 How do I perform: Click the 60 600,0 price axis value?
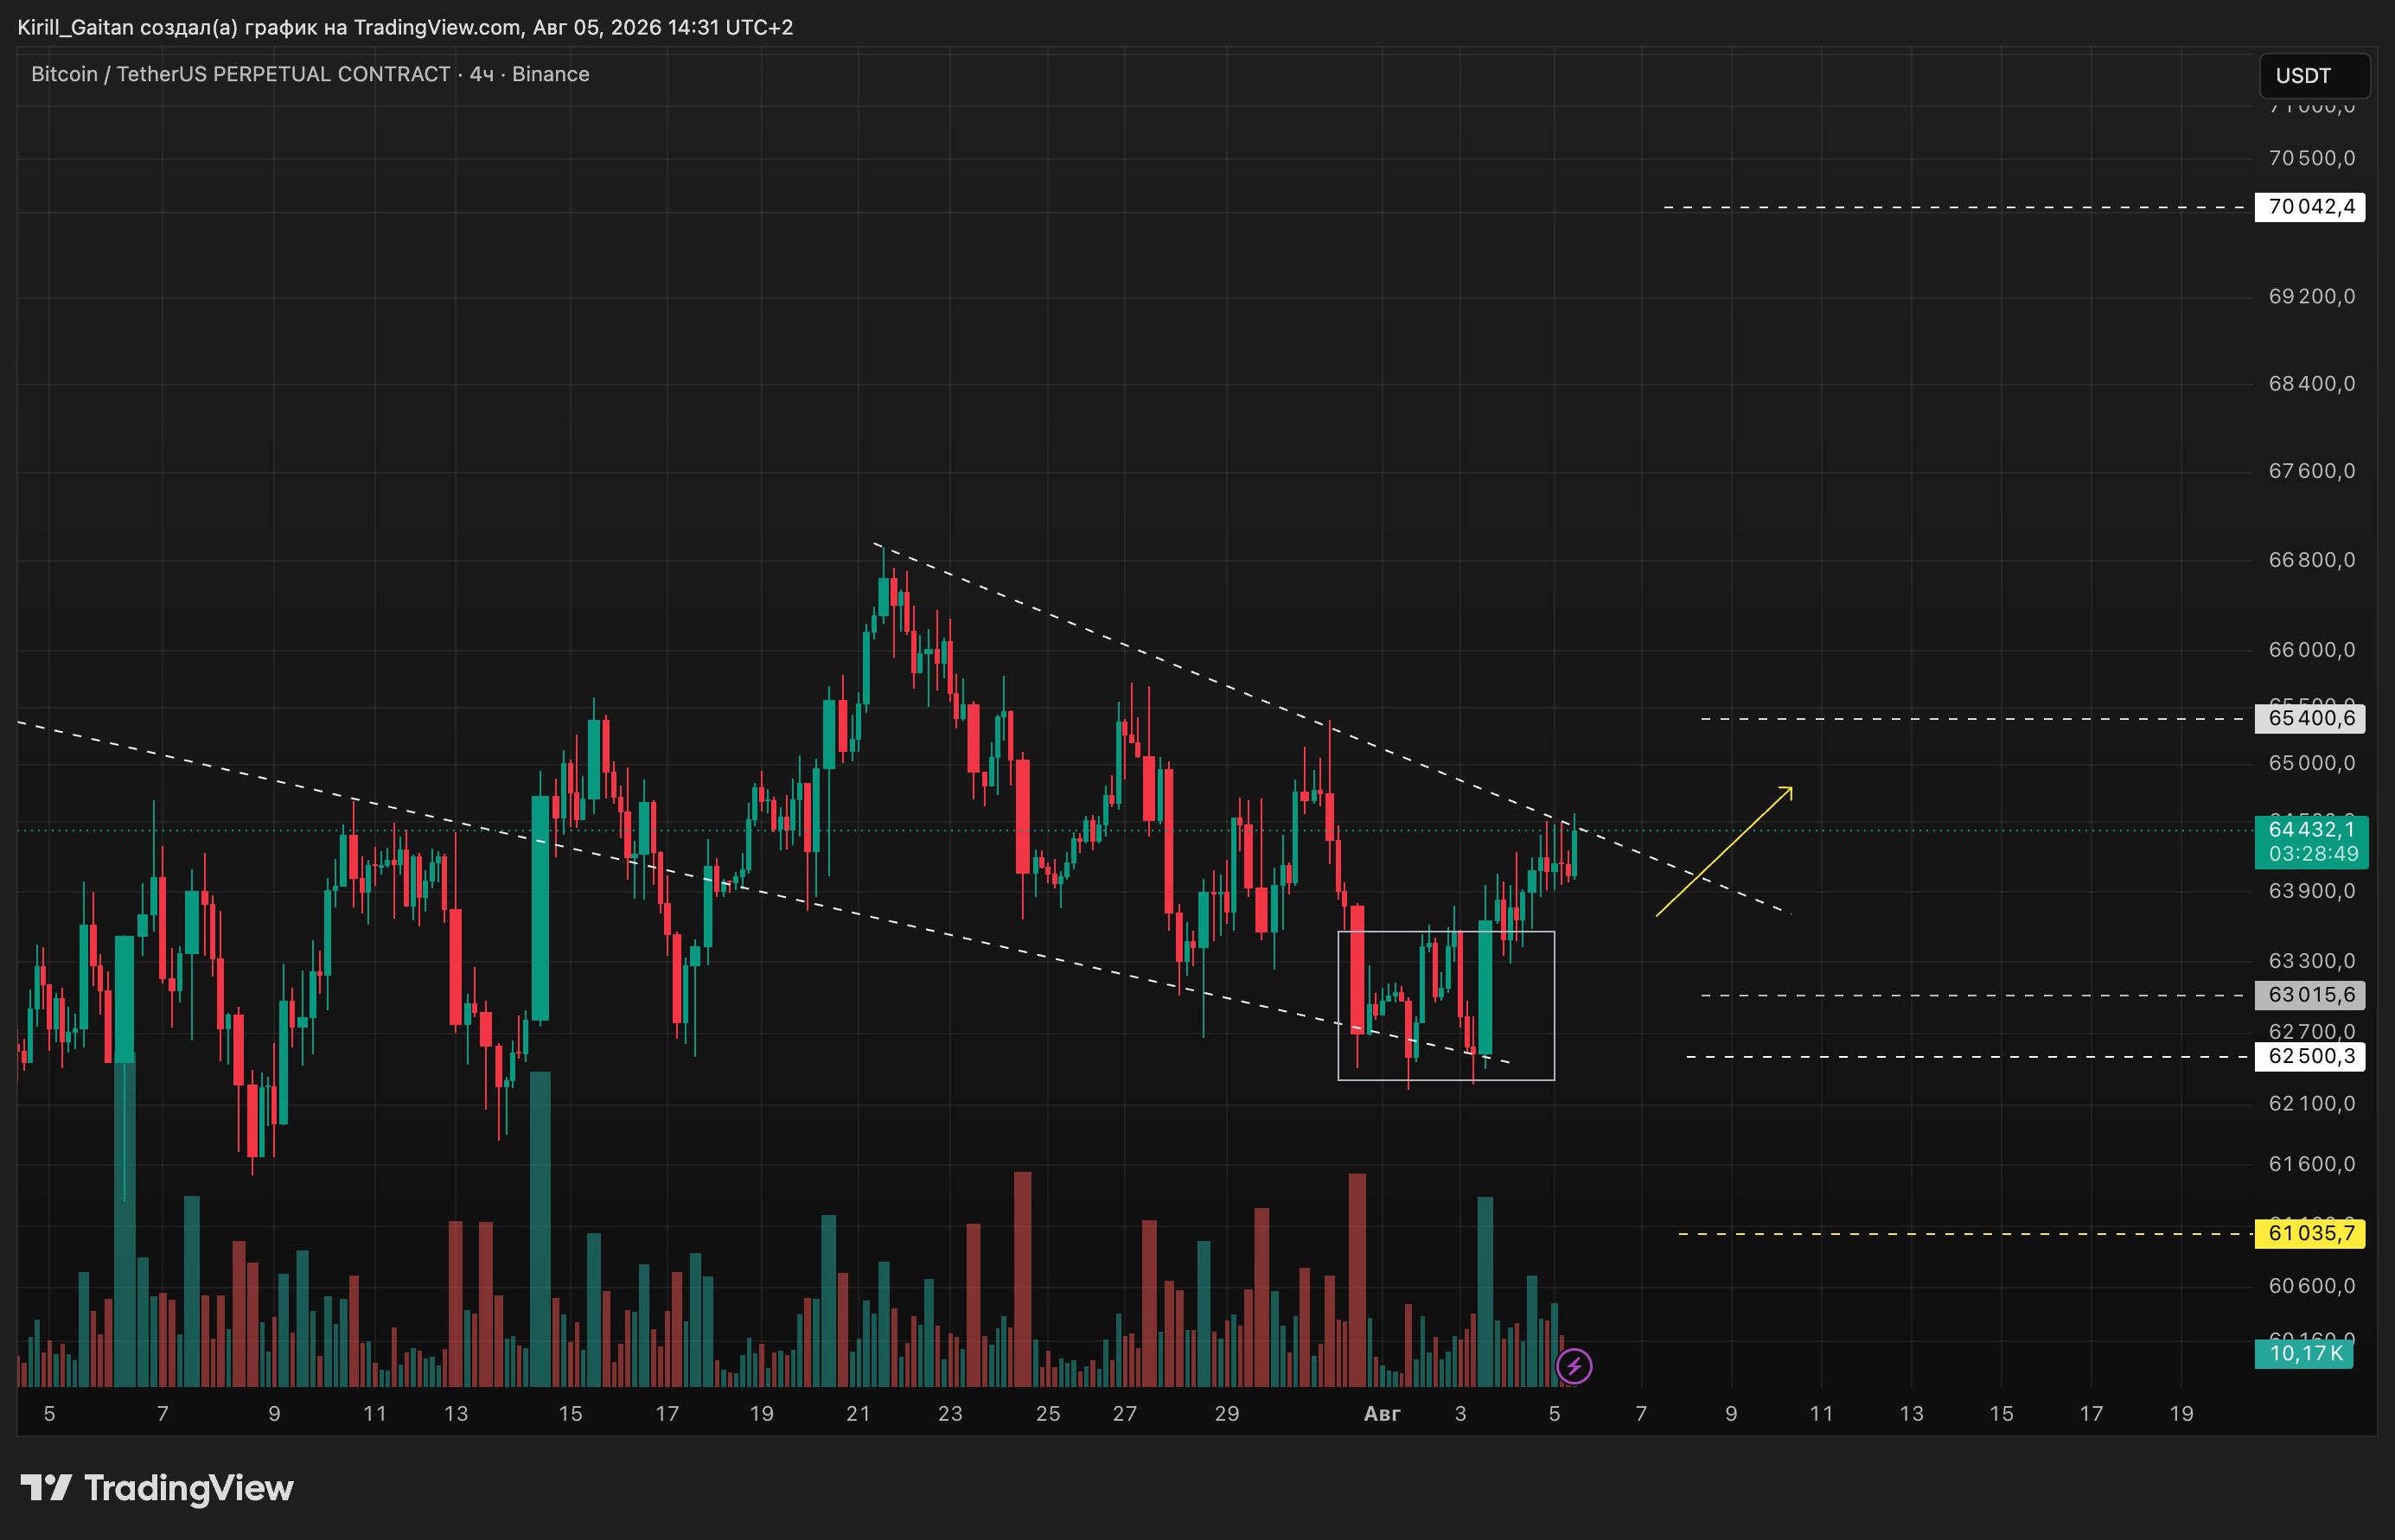pos(2311,1286)
